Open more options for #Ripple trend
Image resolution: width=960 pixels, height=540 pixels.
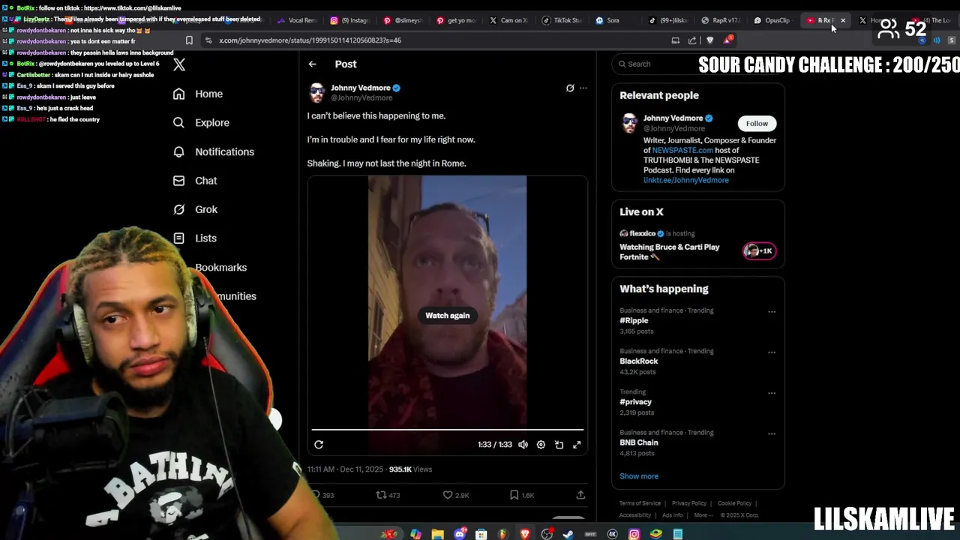(x=772, y=311)
